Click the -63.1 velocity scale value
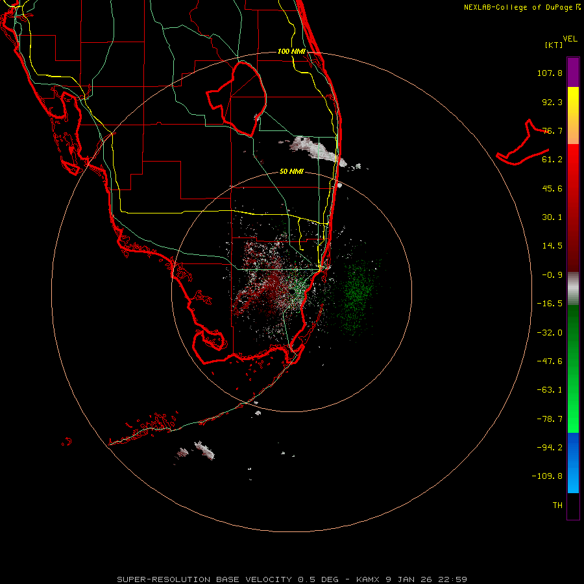 tap(550, 390)
